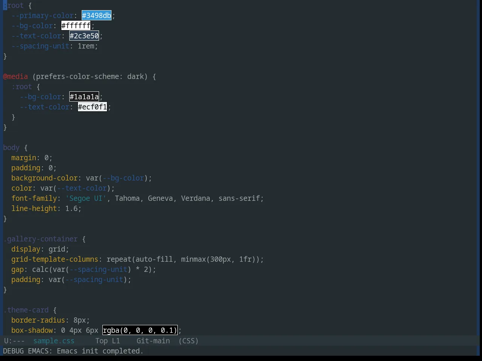Click the echo area message 'Emacs init completed.'
The image size is (482, 361).
pos(100,351)
